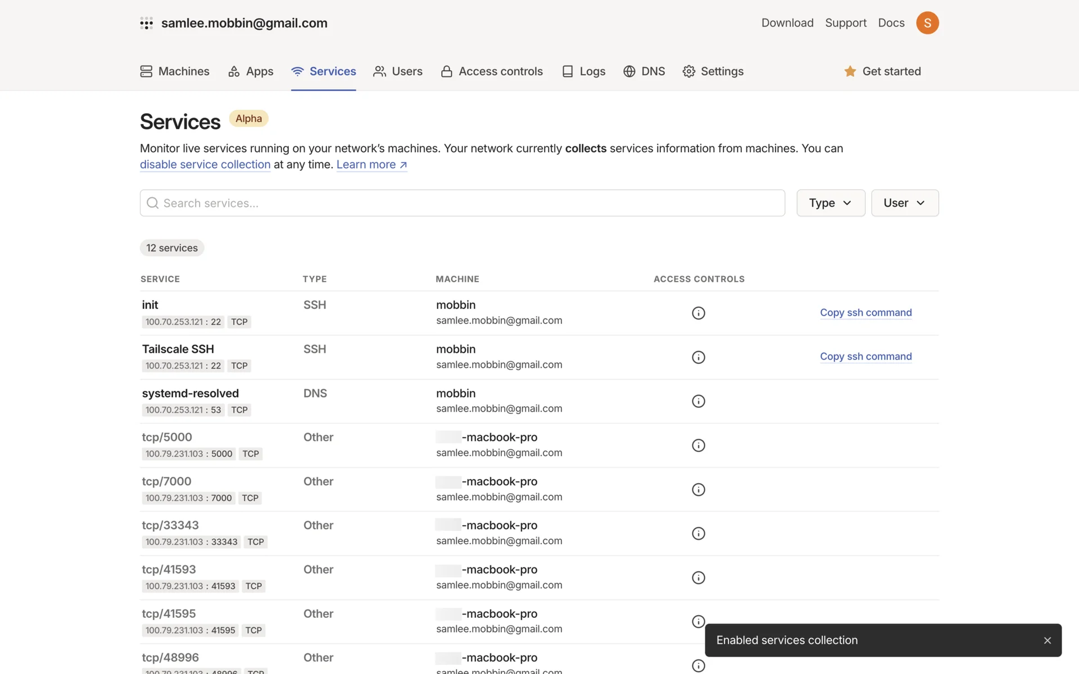The height and width of the screenshot is (674, 1079).
Task: Open the Learn more link
Action: coord(371,165)
